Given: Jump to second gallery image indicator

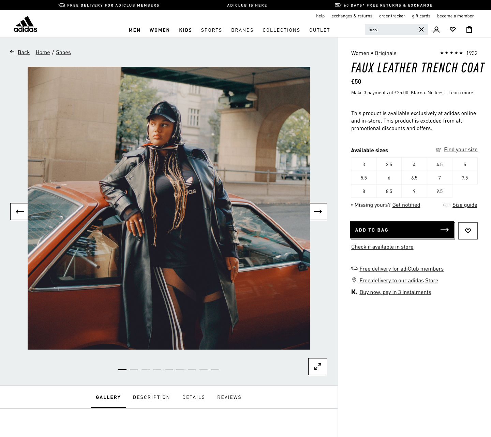Looking at the screenshot, I should click(134, 369).
